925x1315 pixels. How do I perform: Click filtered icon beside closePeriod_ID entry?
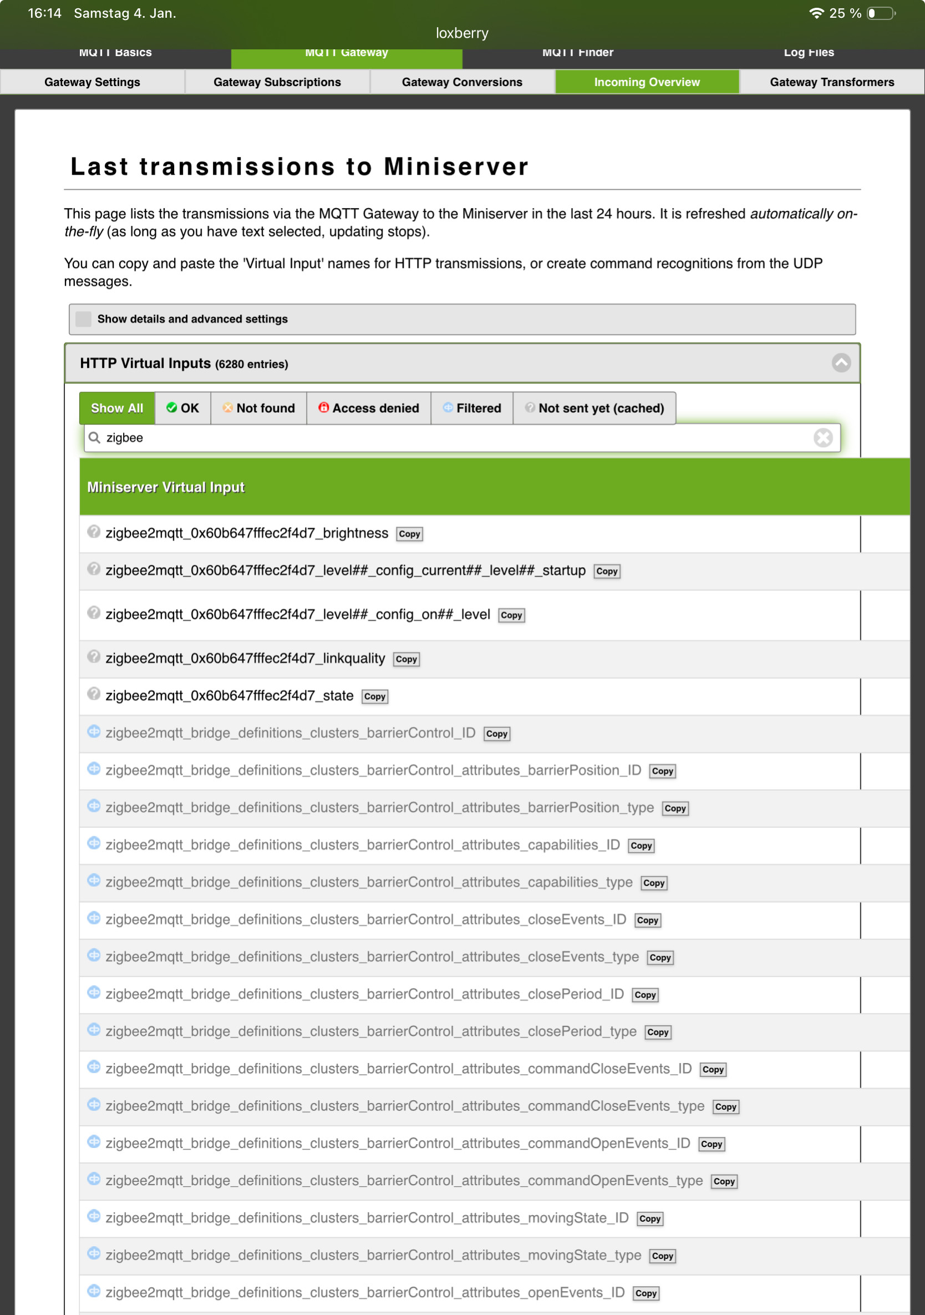(94, 993)
